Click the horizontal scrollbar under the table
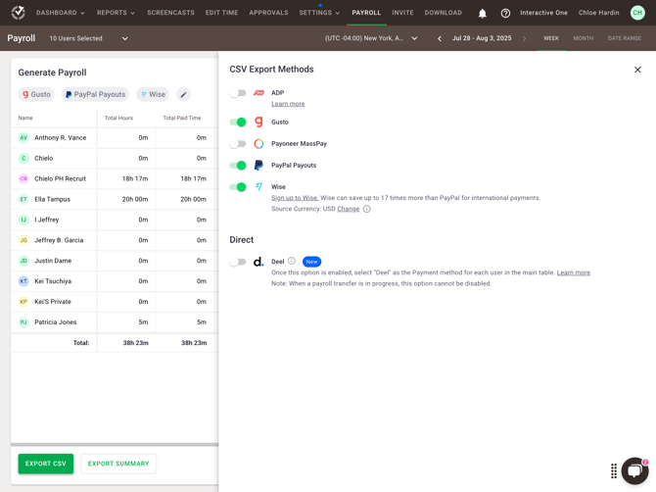Image resolution: width=656 pixels, height=492 pixels. [115, 445]
